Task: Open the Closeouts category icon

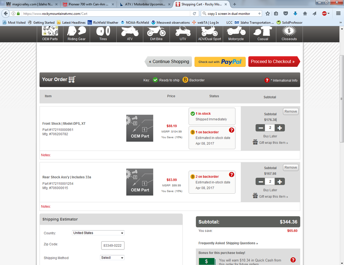Action: [289, 34]
